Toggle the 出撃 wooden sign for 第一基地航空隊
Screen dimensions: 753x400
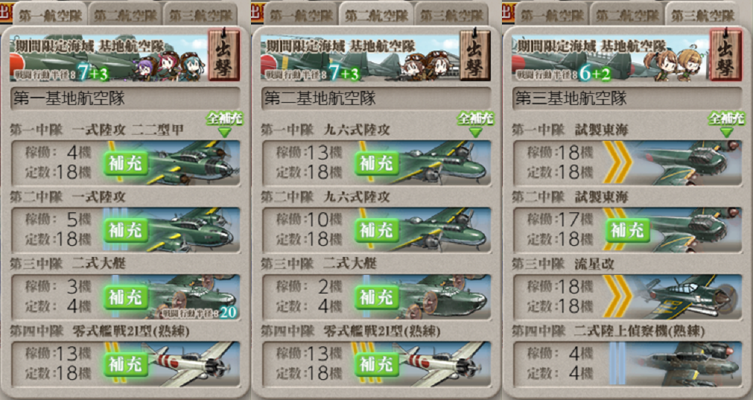[223, 55]
